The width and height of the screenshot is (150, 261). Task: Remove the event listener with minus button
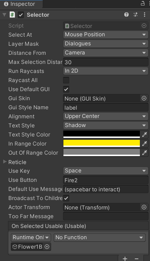137,258
